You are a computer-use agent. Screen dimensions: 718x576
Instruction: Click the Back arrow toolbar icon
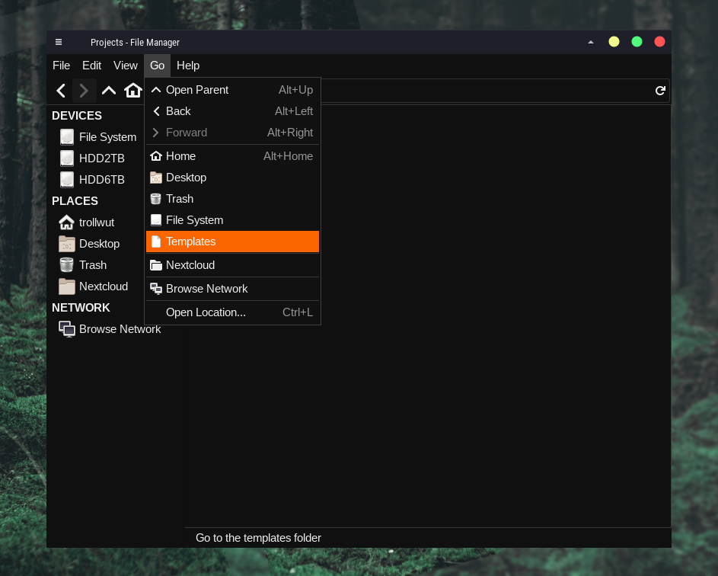point(61,91)
